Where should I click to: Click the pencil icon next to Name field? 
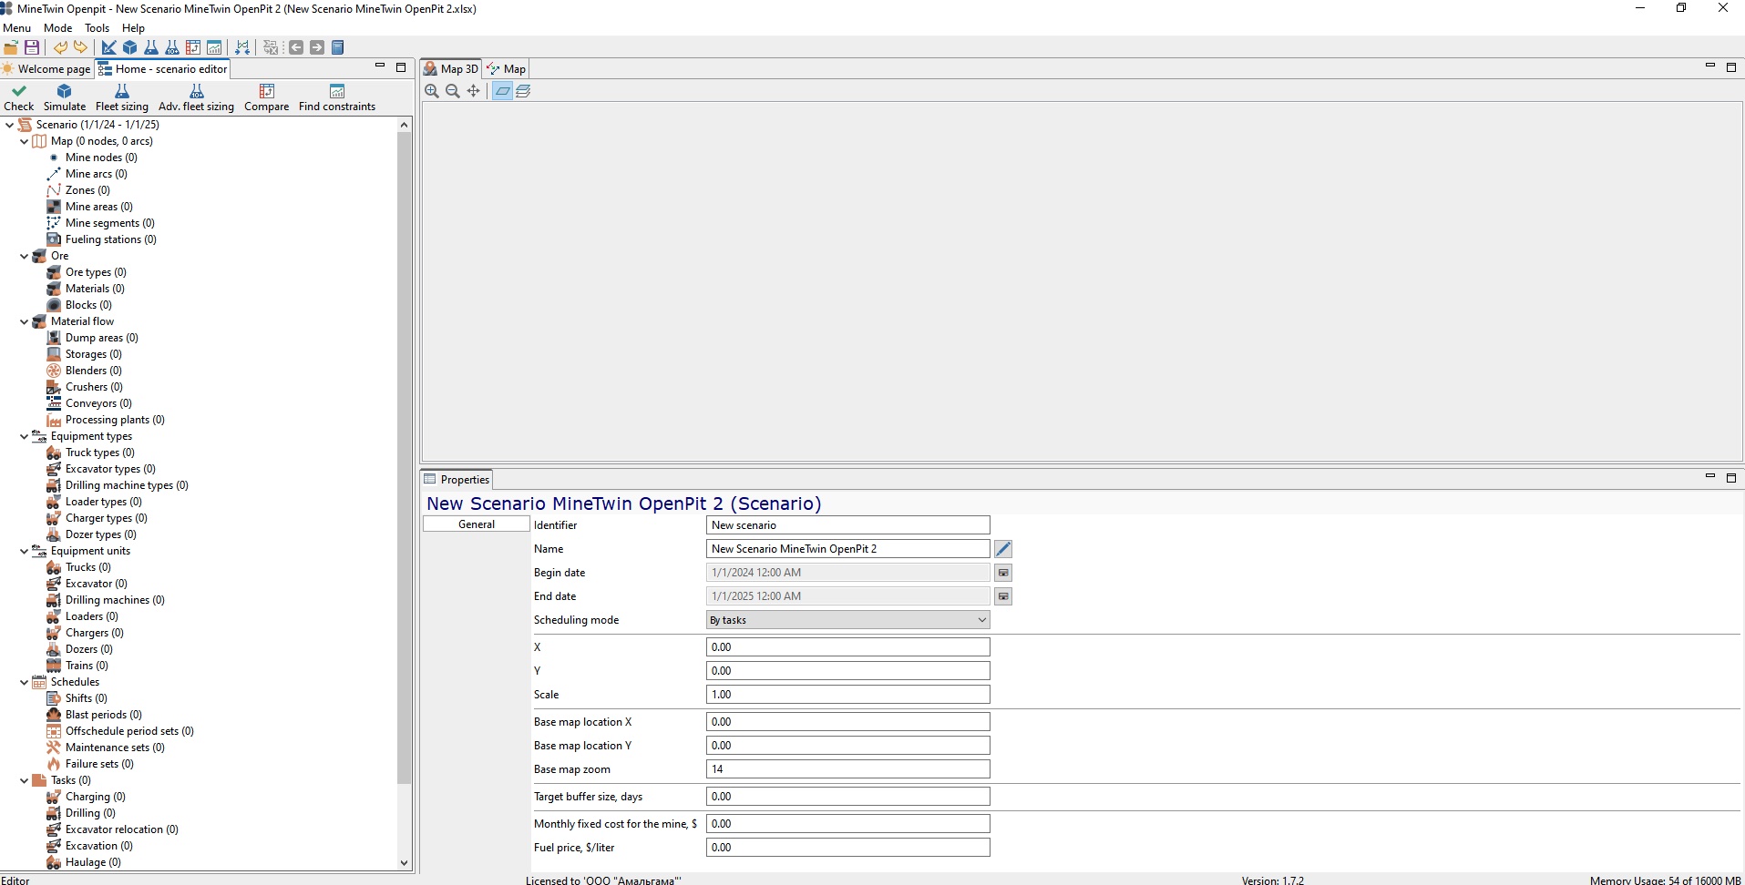point(1003,549)
